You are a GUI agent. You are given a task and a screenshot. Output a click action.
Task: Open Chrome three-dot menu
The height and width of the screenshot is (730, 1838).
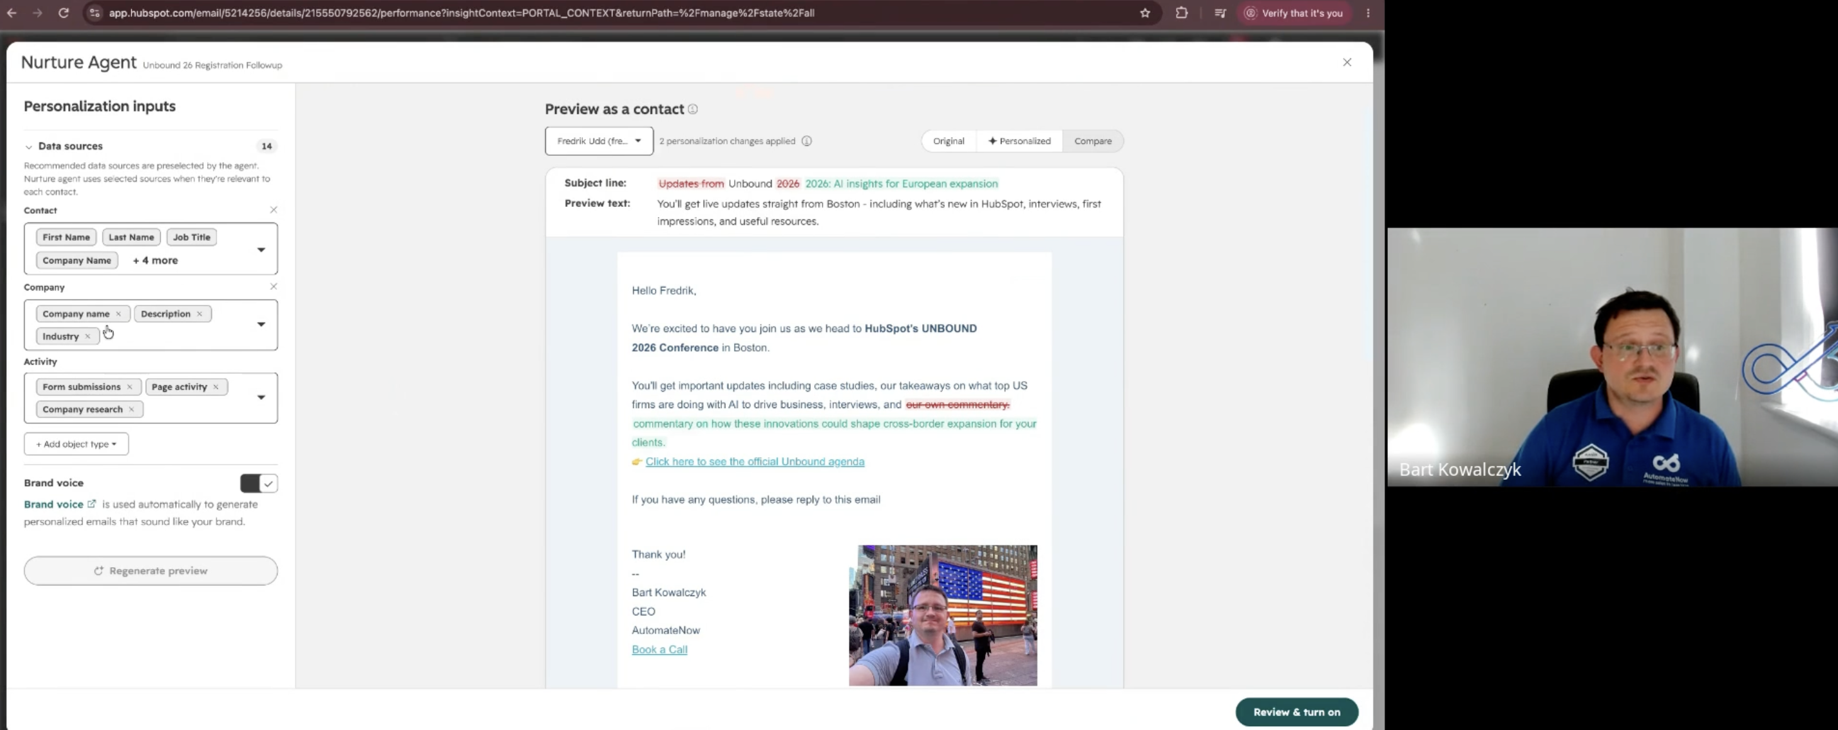tap(1368, 13)
